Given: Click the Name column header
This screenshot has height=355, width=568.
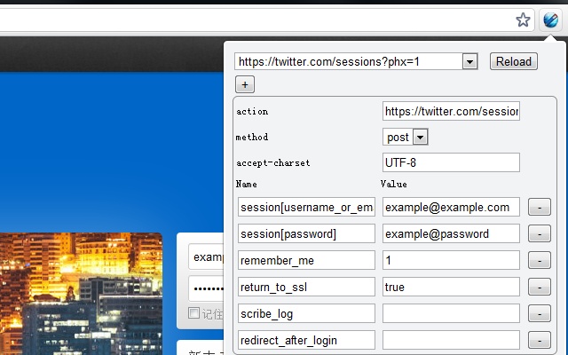Looking at the screenshot, I should [x=247, y=184].
